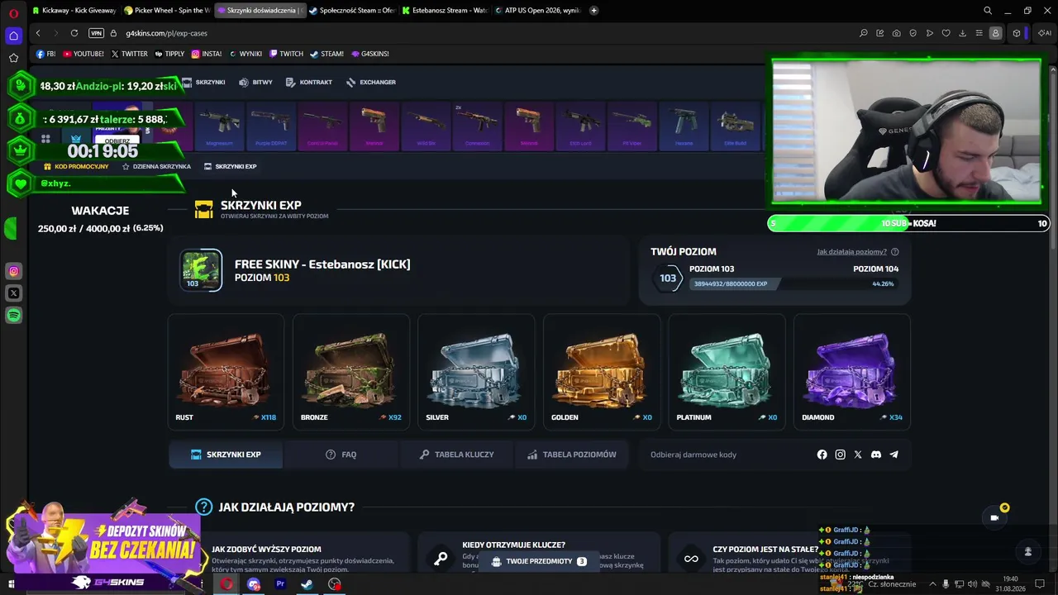Viewport: 1058px width, 595px height.
Task: Open the Windows Start menu
Action: [12, 584]
